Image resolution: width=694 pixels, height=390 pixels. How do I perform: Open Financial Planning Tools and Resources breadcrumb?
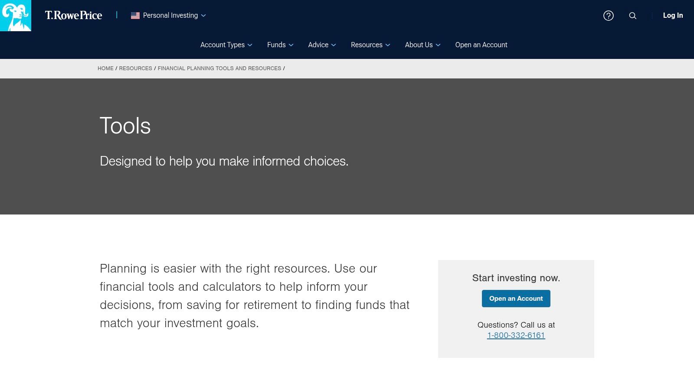(219, 68)
